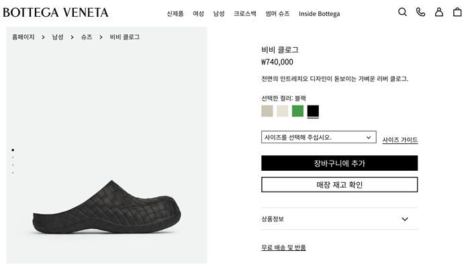The image size is (470, 269).
Task: Select the second image carousel dot
Action: (x=13, y=157)
